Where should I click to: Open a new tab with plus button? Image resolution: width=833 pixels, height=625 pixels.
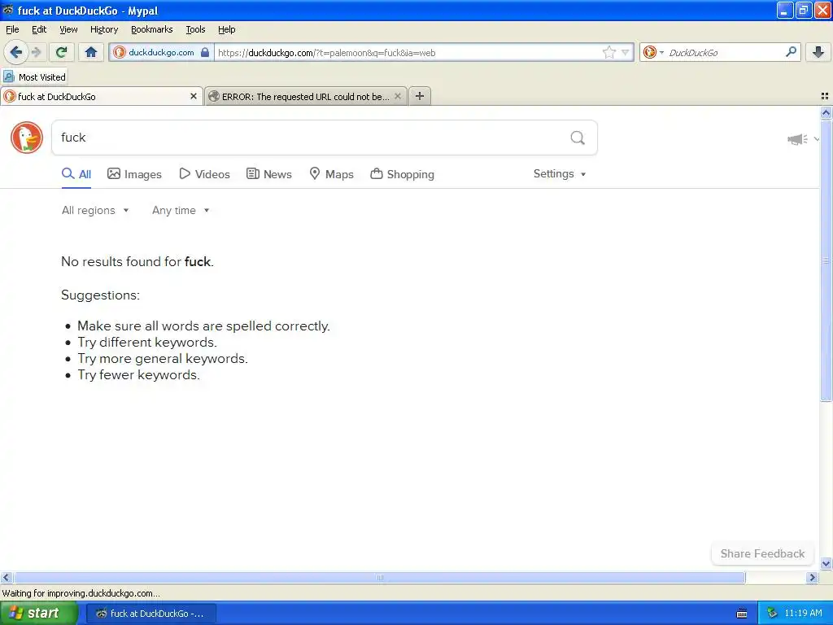tap(420, 96)
